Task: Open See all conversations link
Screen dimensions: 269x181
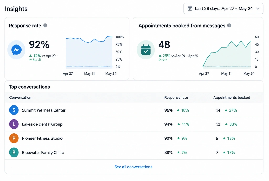Action: point(133,167)
